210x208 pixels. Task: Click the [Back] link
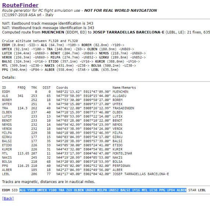coord(8,198)
